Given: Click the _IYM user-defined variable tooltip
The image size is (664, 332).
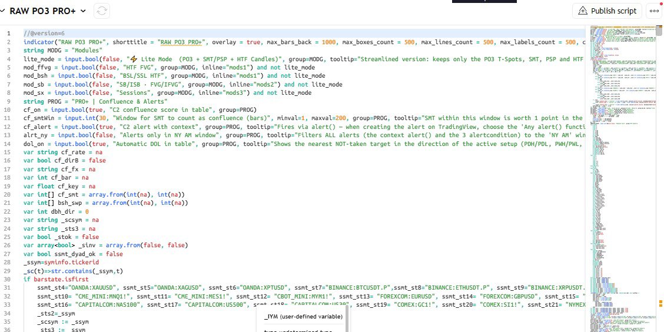Looking at the screenshot, I should [303, 317].
